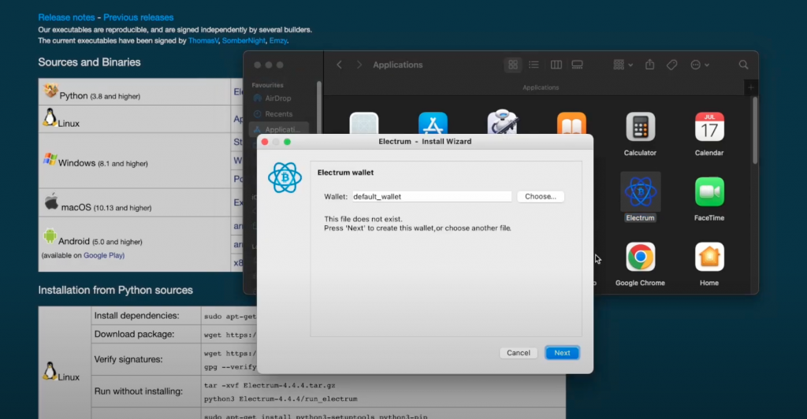Click Next in the Electrum Install Wizard

point(562,353)
